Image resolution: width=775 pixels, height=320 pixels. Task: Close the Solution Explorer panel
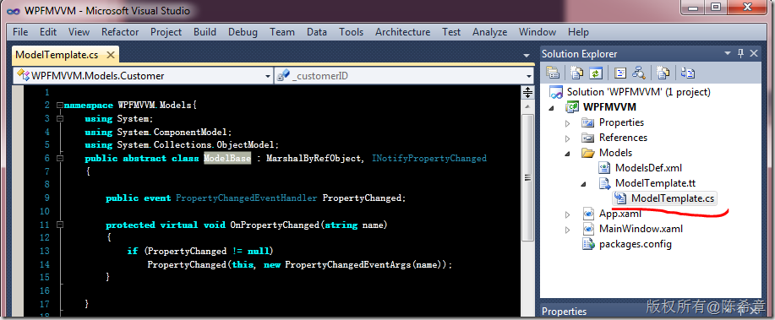tap(754, 53)
